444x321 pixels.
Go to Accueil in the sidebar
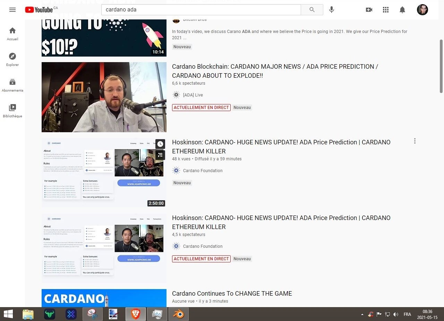(12, 34)
